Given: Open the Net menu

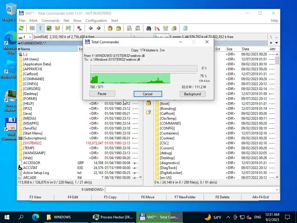Looking at the screenshot, I should (x=66, y=21).
